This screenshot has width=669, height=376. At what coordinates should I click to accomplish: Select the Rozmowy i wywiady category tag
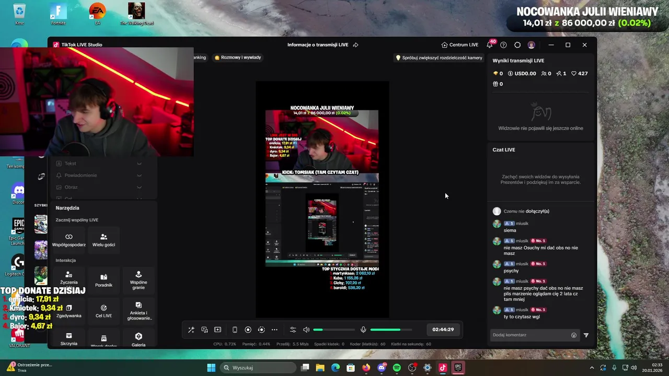(x=238, y=57)
